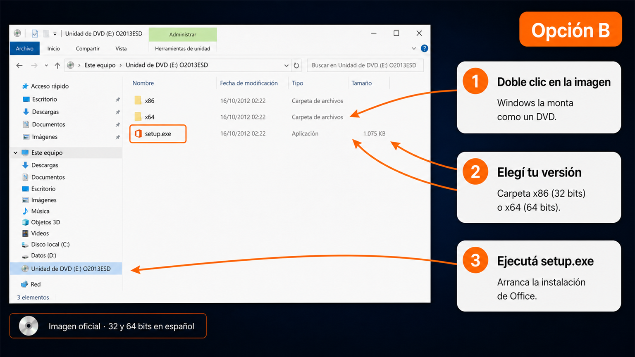Select the Vista ribbon tab
The height and width of the screenshot is (357, 635).
point(121,48)
